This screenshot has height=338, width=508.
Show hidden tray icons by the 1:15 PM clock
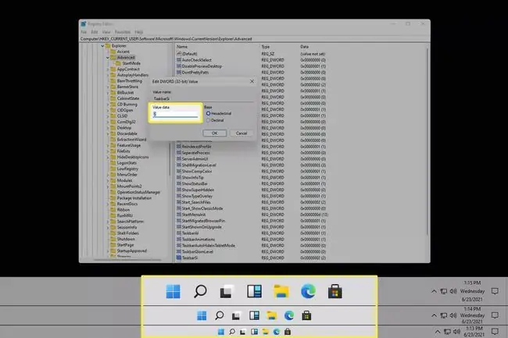point(434,291)
